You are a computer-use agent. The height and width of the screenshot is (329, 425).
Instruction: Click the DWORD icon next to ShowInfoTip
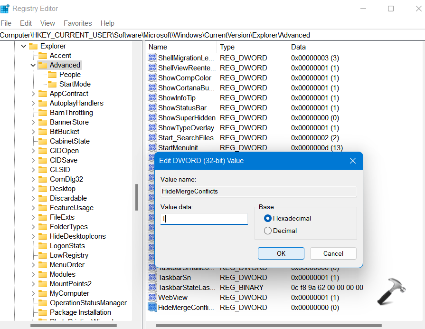152,98
